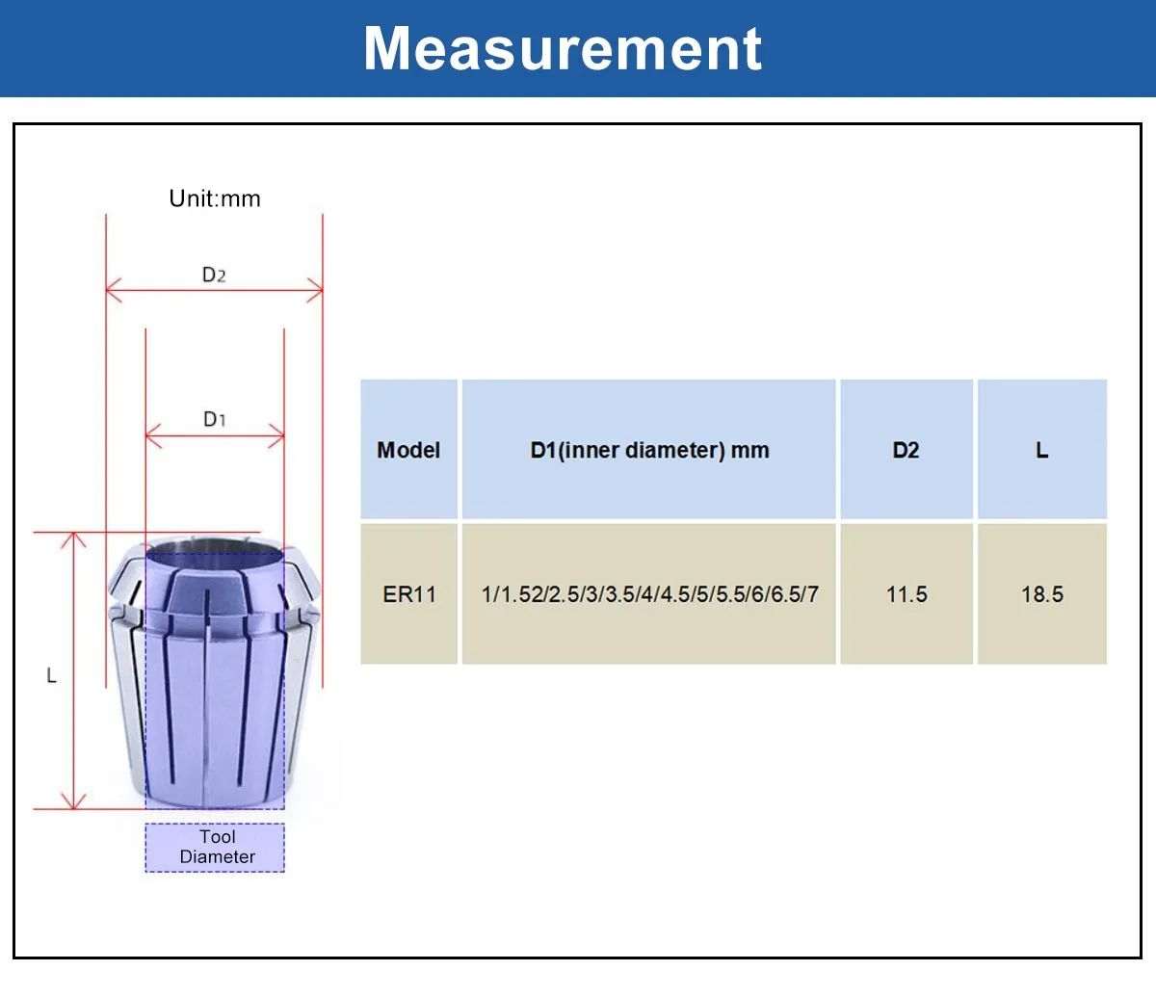
Task: Click the 18.5 value cell
Action: (x=1042, y=594)
